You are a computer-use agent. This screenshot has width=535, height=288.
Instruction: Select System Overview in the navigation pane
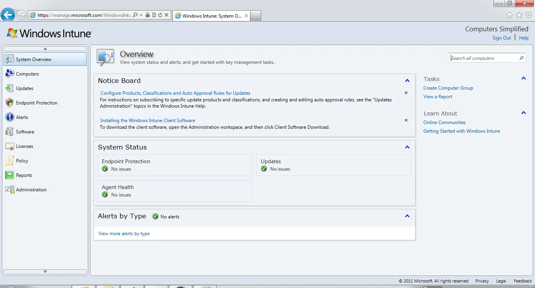[x=45, y=59]
